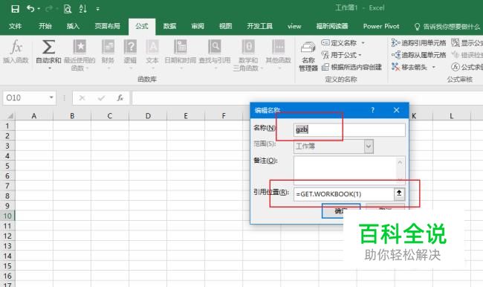Open the File tab
Screen dimensions: 483x287
click(x=15, y=26)
